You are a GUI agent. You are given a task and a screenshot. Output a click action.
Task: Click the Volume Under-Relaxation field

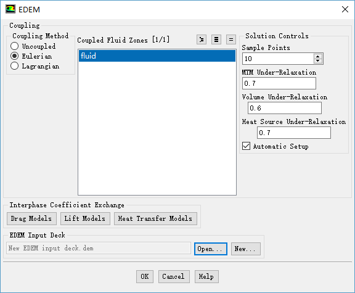click(x=285, y=108)
